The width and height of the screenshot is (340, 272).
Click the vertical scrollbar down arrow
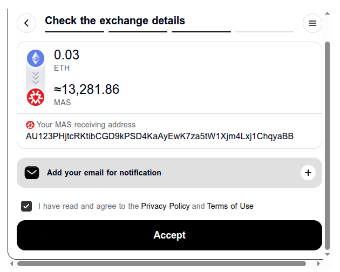coord(327,254)
